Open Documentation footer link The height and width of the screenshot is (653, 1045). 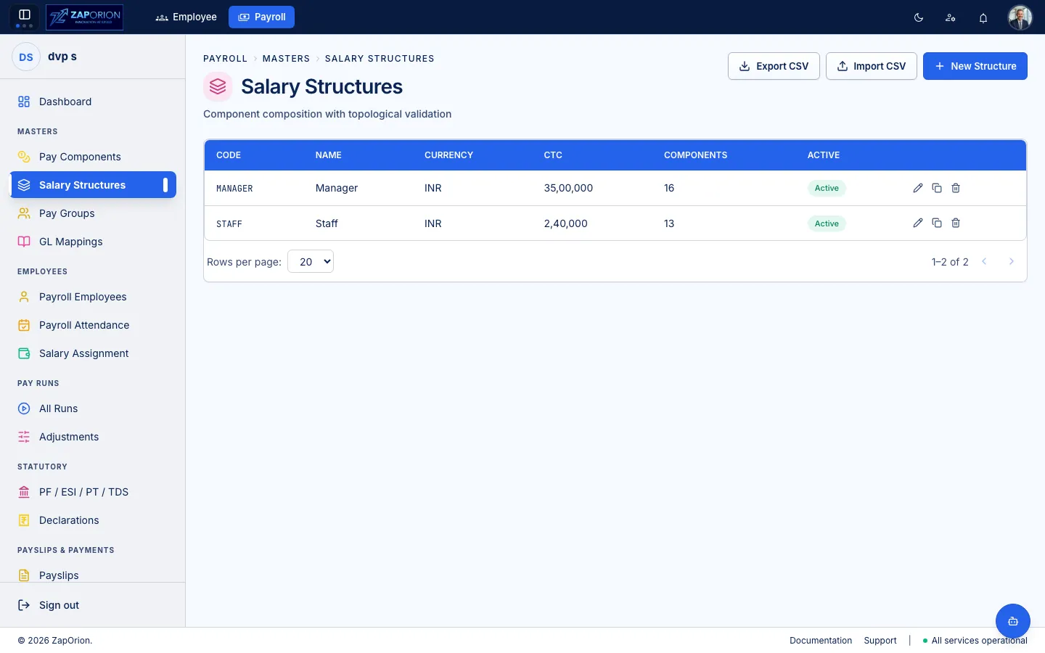click(821, 641)
